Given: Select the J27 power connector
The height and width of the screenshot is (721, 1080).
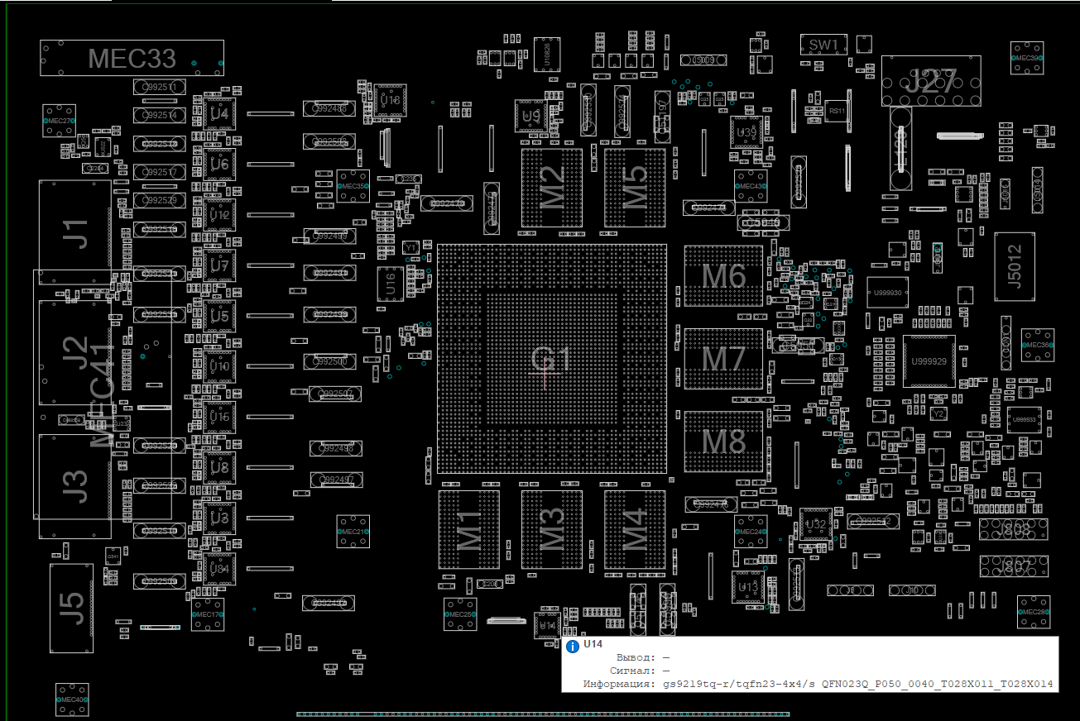Looking at the screenshot, I should [x=930, y=81].
